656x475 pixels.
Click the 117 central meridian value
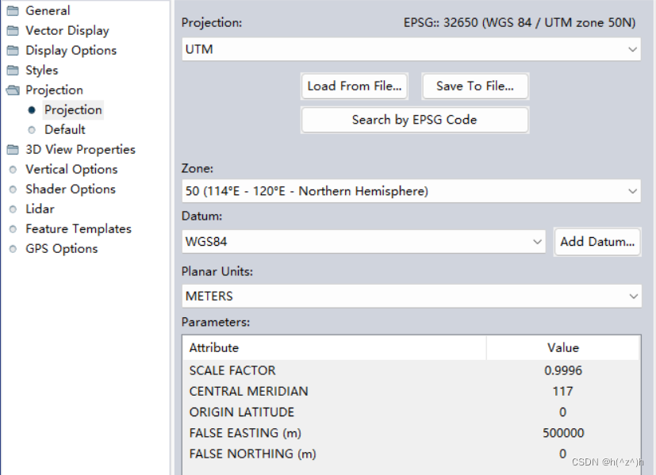click(563, 392)
